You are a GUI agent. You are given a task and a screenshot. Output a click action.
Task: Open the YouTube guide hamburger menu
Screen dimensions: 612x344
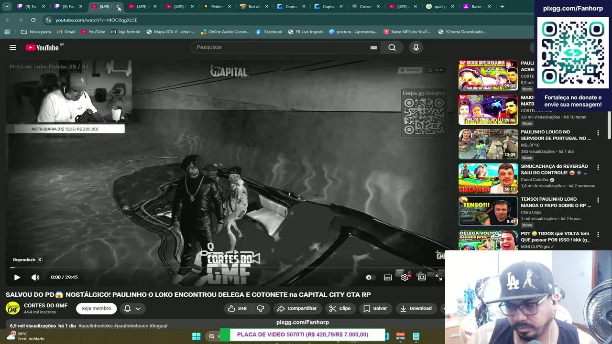tap(12, 47)
